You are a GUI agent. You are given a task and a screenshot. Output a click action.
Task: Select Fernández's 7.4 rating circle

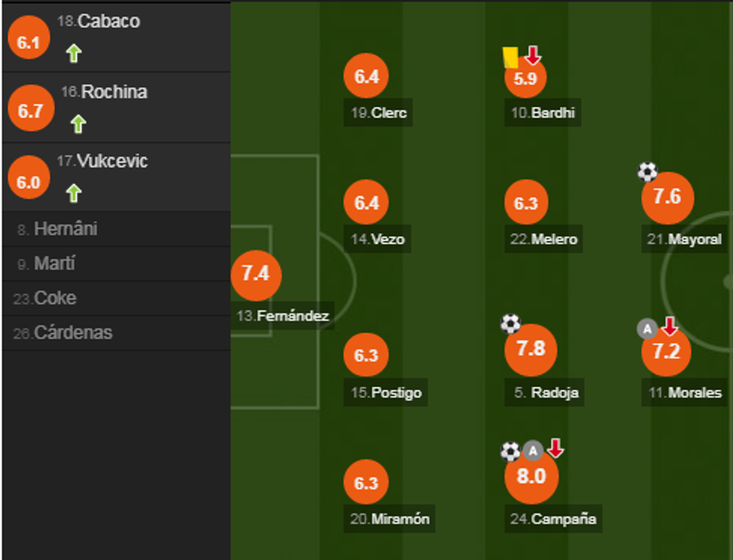[x=256, y=274]
